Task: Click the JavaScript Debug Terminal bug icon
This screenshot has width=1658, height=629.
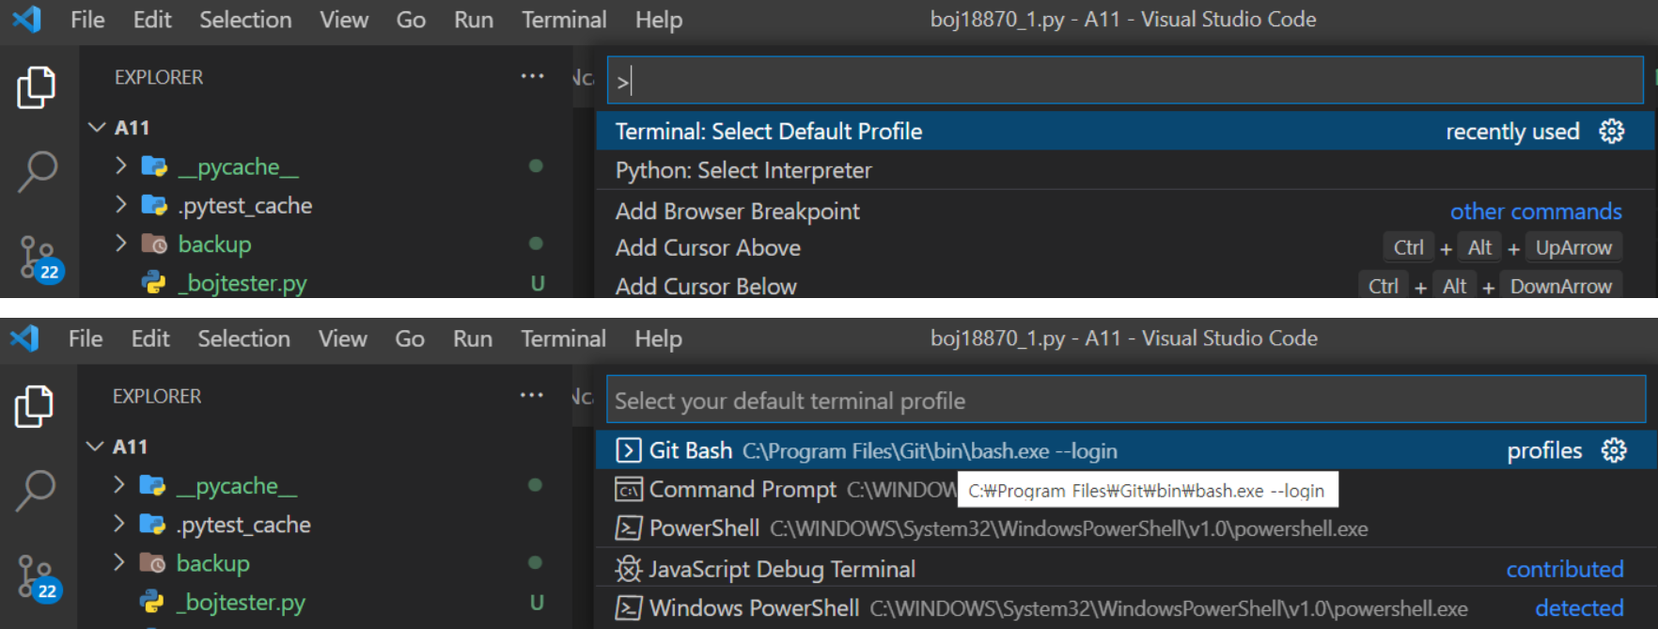Action: [x=629, y=569]
